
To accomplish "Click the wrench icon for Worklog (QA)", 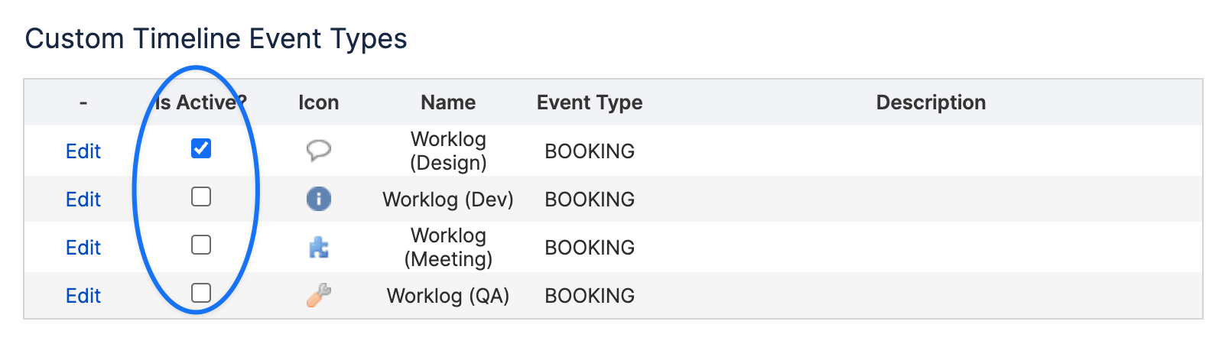I will coord(318,295).
